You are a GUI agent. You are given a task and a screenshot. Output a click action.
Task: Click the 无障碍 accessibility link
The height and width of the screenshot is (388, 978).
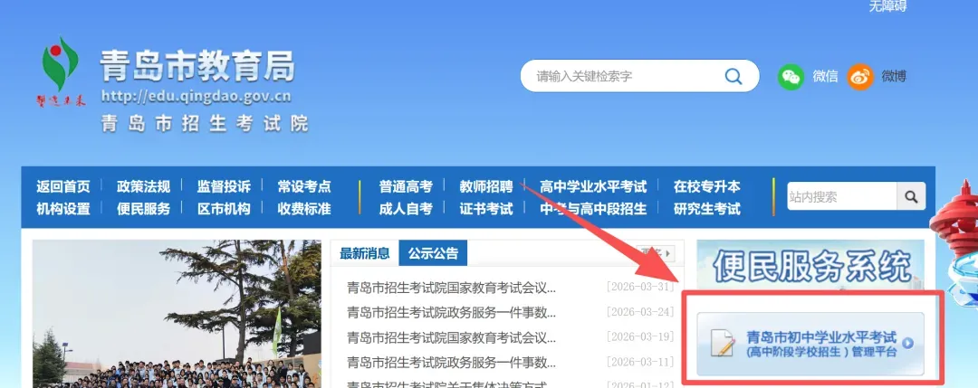887,6
